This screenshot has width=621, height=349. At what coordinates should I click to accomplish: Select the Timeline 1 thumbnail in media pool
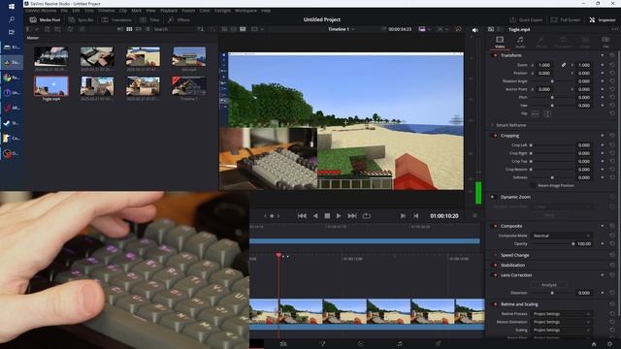pyautogui.click(x=189, y=86)
